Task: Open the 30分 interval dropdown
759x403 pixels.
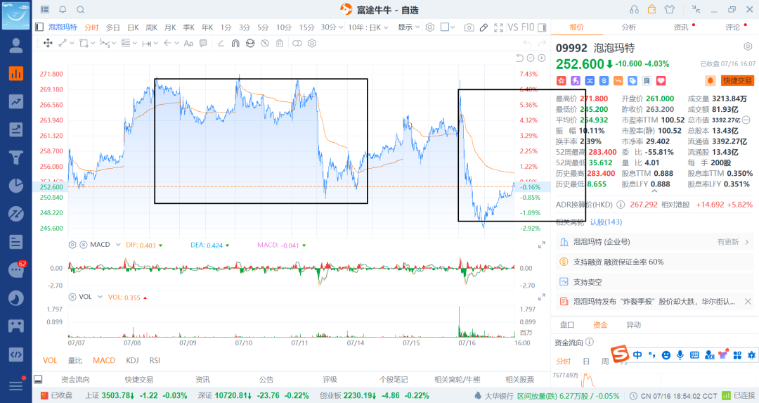Action: click(332, 27)
